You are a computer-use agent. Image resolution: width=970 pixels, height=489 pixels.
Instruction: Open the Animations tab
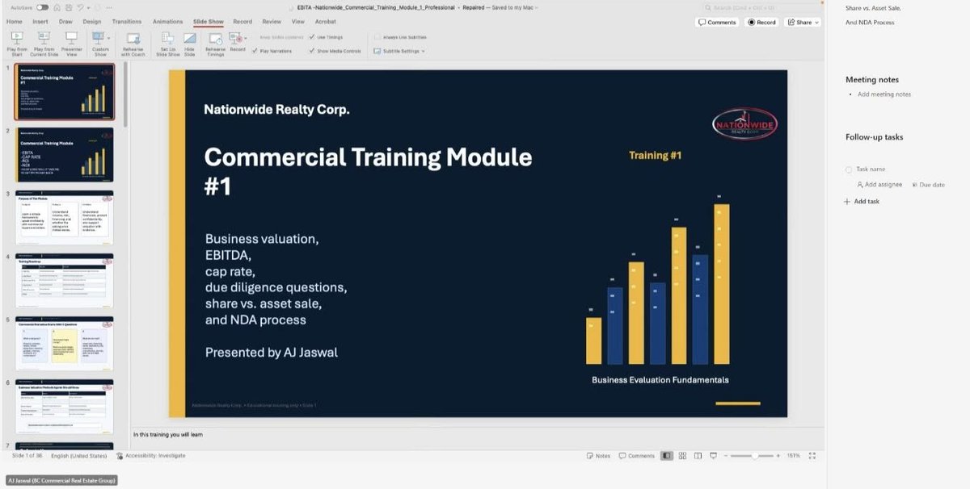(167, 22)
